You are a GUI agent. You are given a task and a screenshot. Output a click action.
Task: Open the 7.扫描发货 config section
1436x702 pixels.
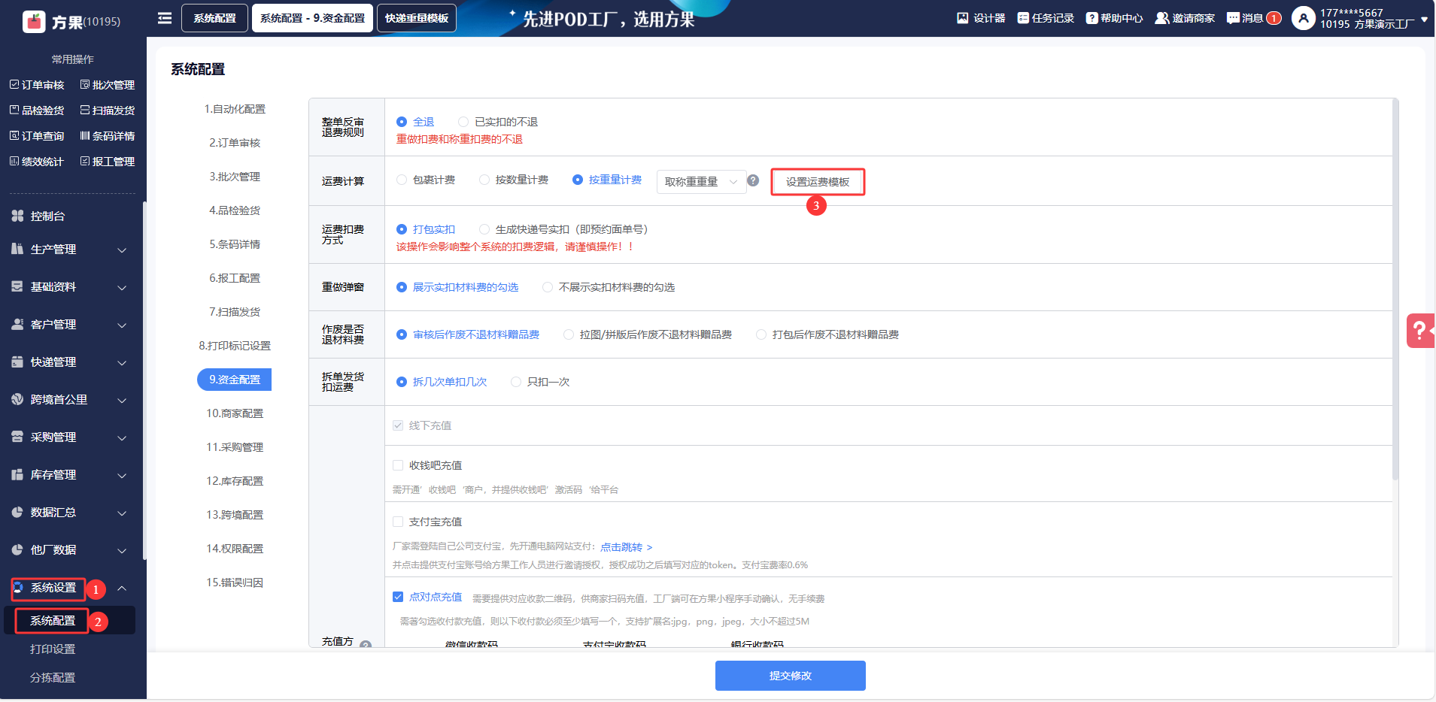pos(235,312)
